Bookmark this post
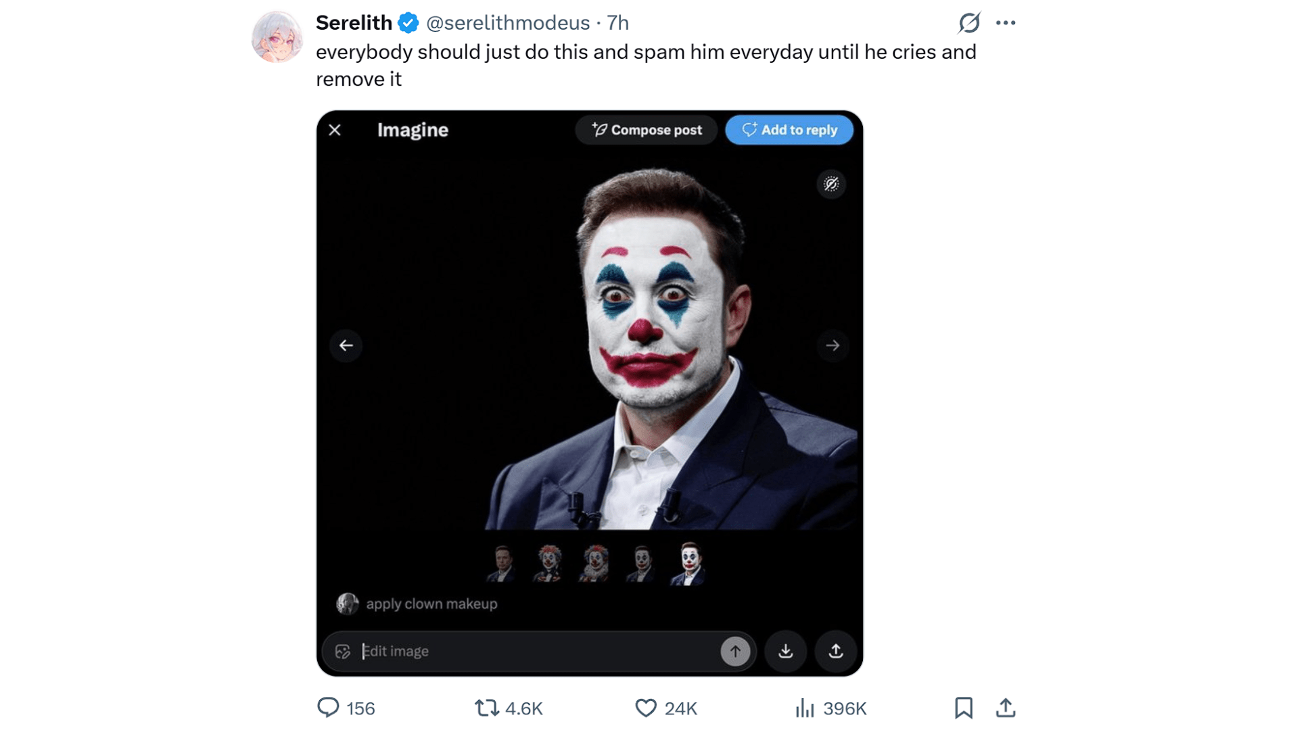The image size is (1312, 730). pyautogui.click(x=963, y=708)
